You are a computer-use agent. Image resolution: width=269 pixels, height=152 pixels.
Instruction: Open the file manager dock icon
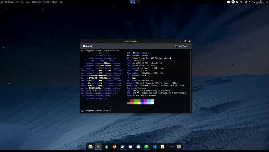(x=91, y=147)
